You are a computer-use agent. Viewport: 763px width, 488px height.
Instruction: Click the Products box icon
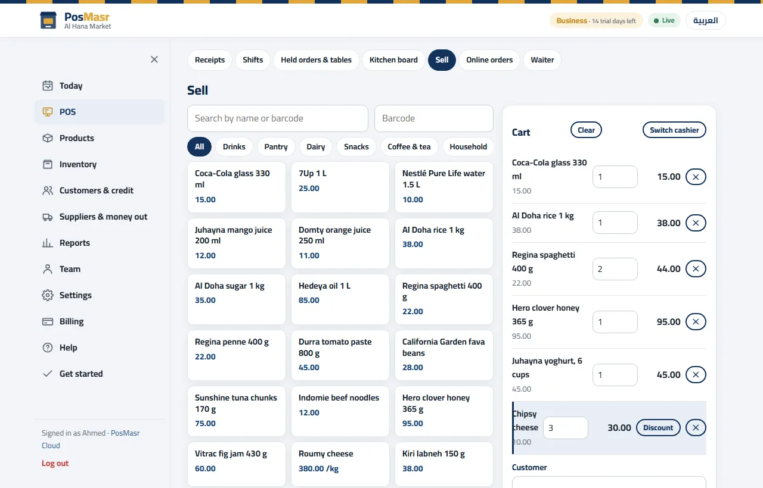click(x=48, y=138)
